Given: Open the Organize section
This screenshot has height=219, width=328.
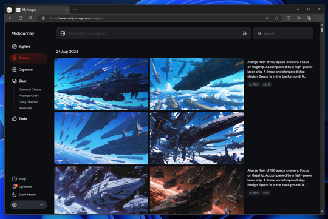Looking at the screenshot, I should 22,70.
